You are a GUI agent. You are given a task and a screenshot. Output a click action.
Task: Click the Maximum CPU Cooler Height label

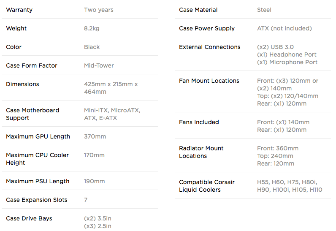point(37,159)
